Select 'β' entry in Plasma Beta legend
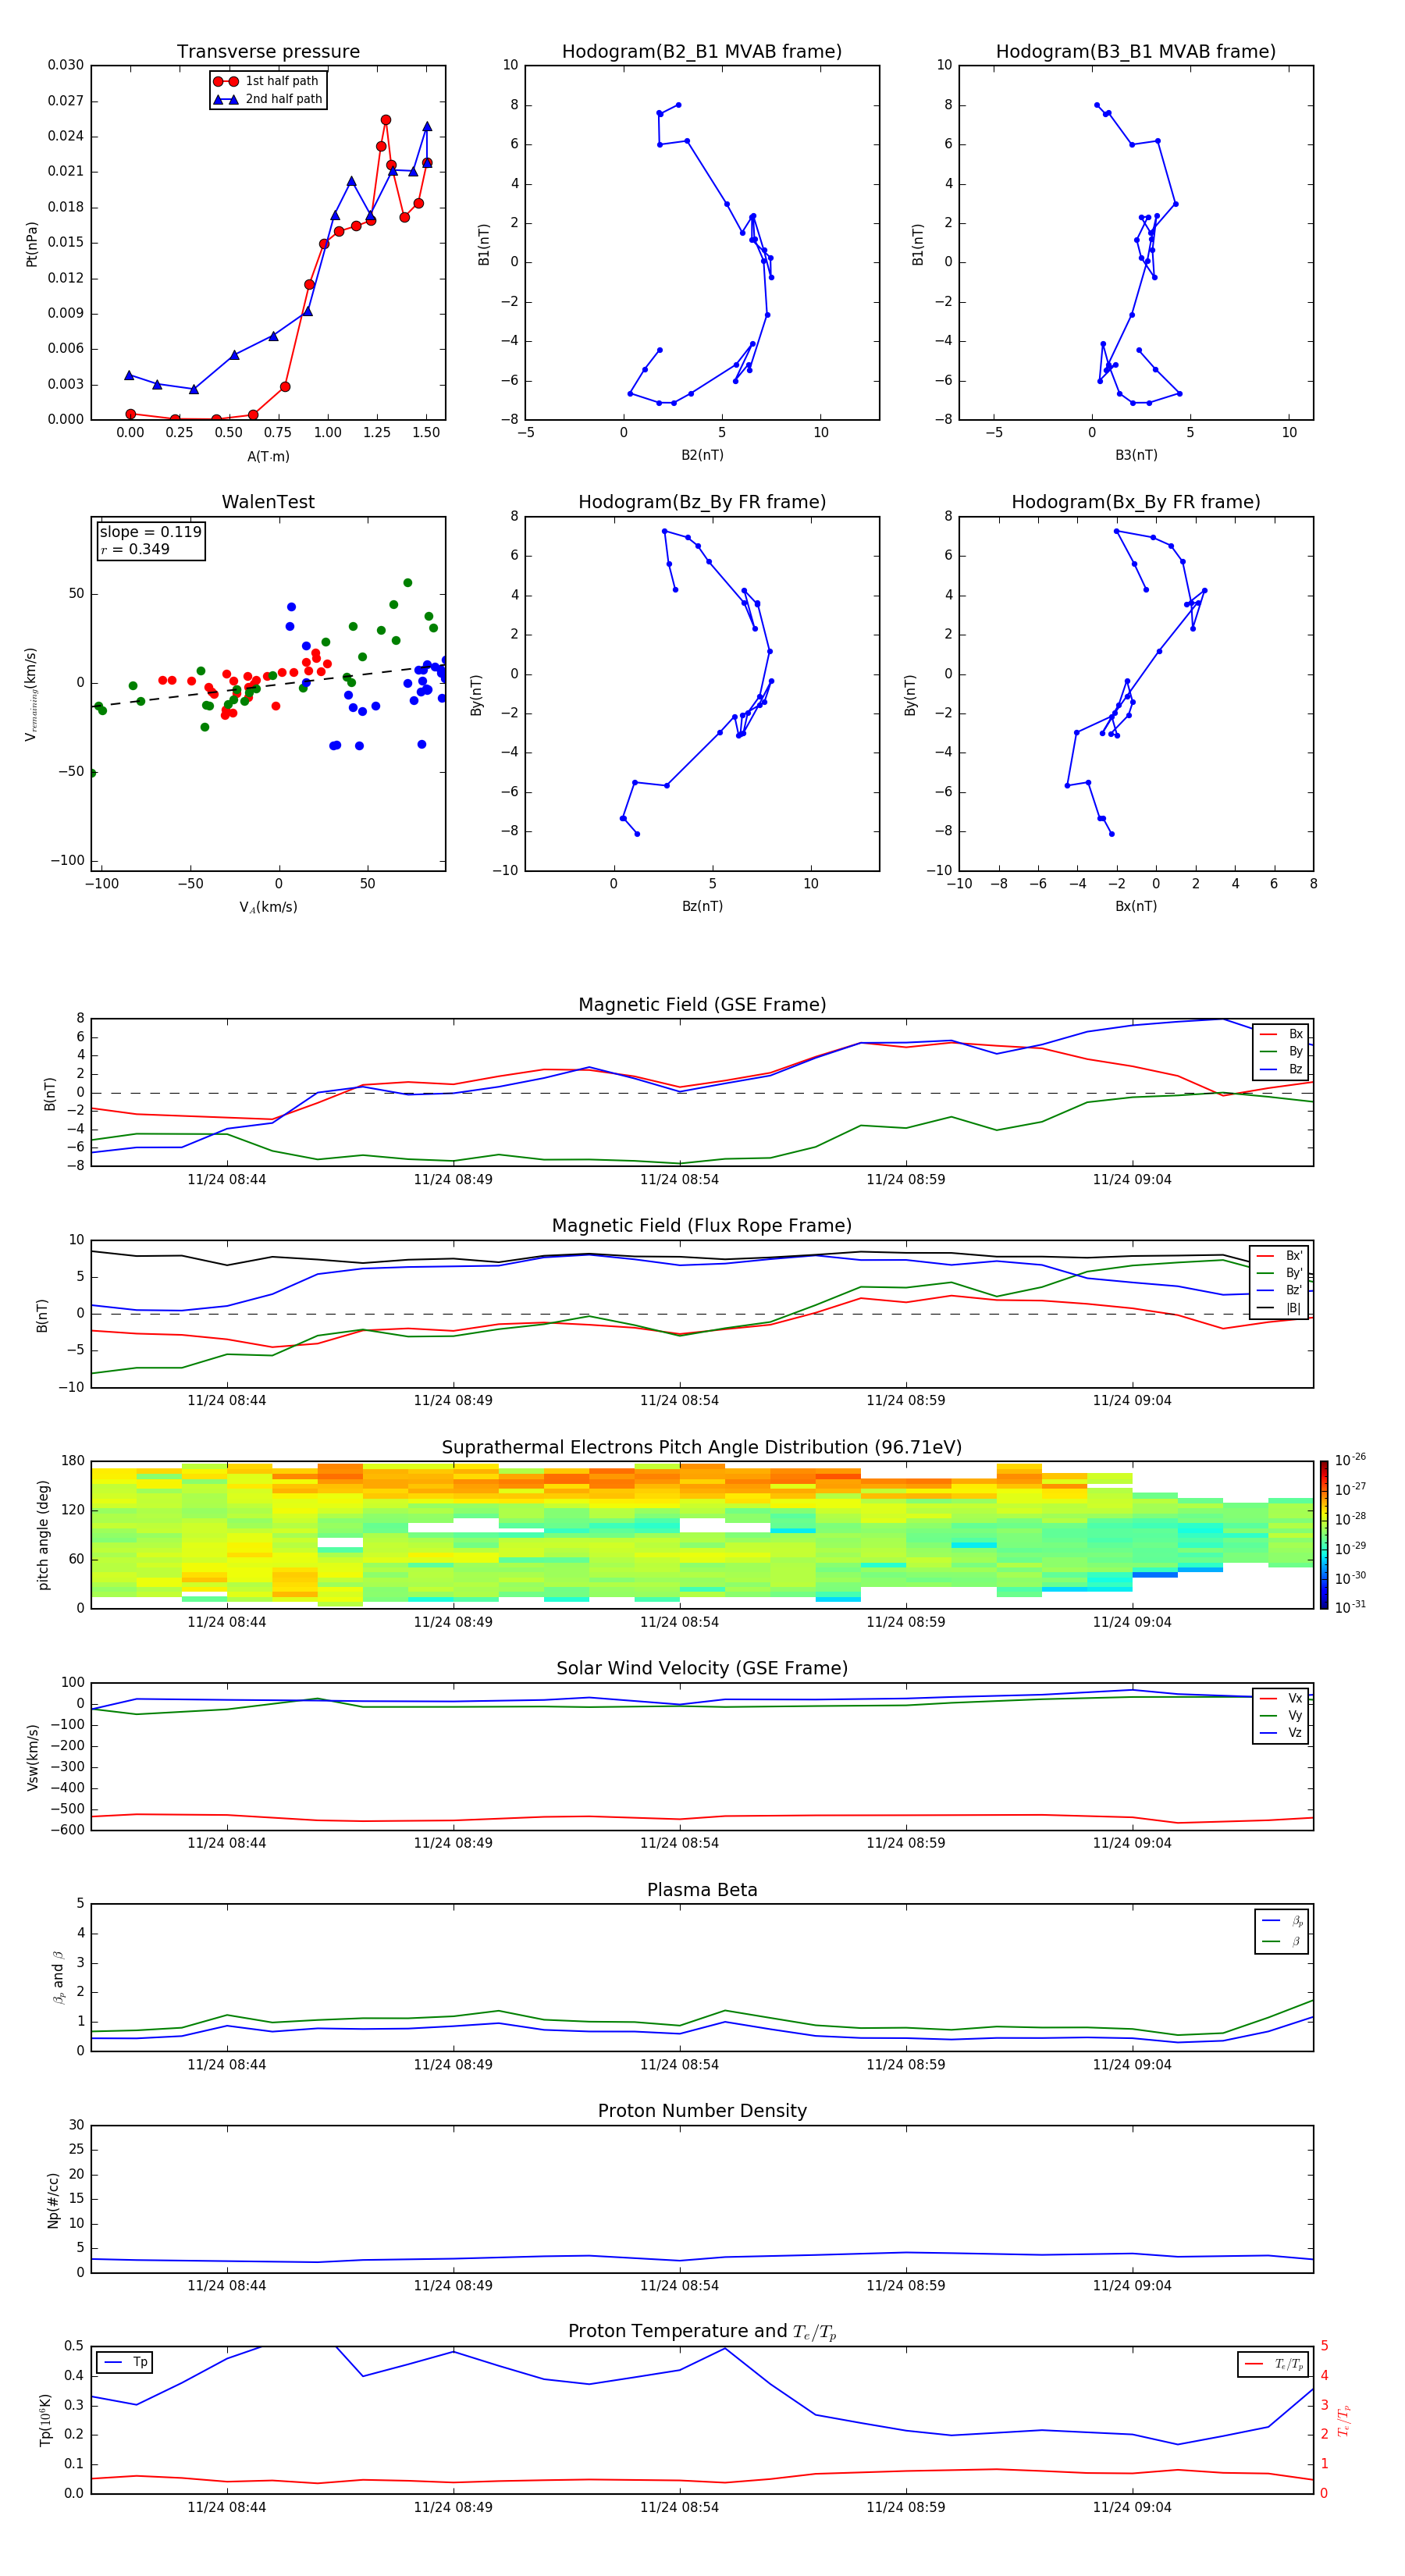The image size is (1405, 2576). (x=1282, y=1941)
